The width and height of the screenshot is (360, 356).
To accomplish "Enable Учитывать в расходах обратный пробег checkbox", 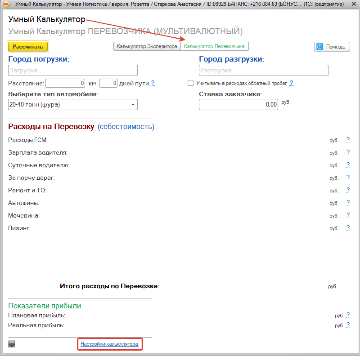I will coord(190,83).
